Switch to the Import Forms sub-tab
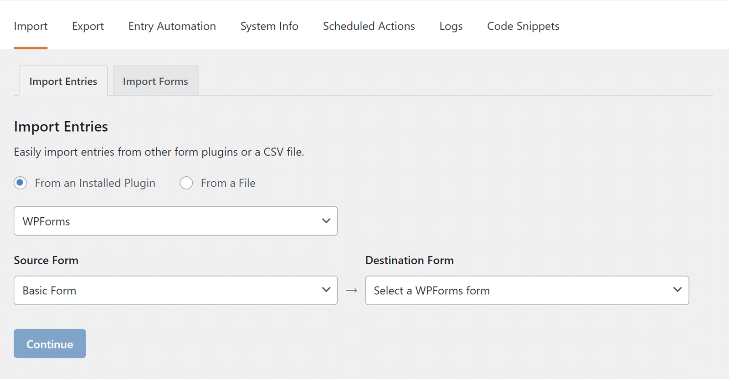The height and width of the screenshot is (379, 729). point(155,81)
